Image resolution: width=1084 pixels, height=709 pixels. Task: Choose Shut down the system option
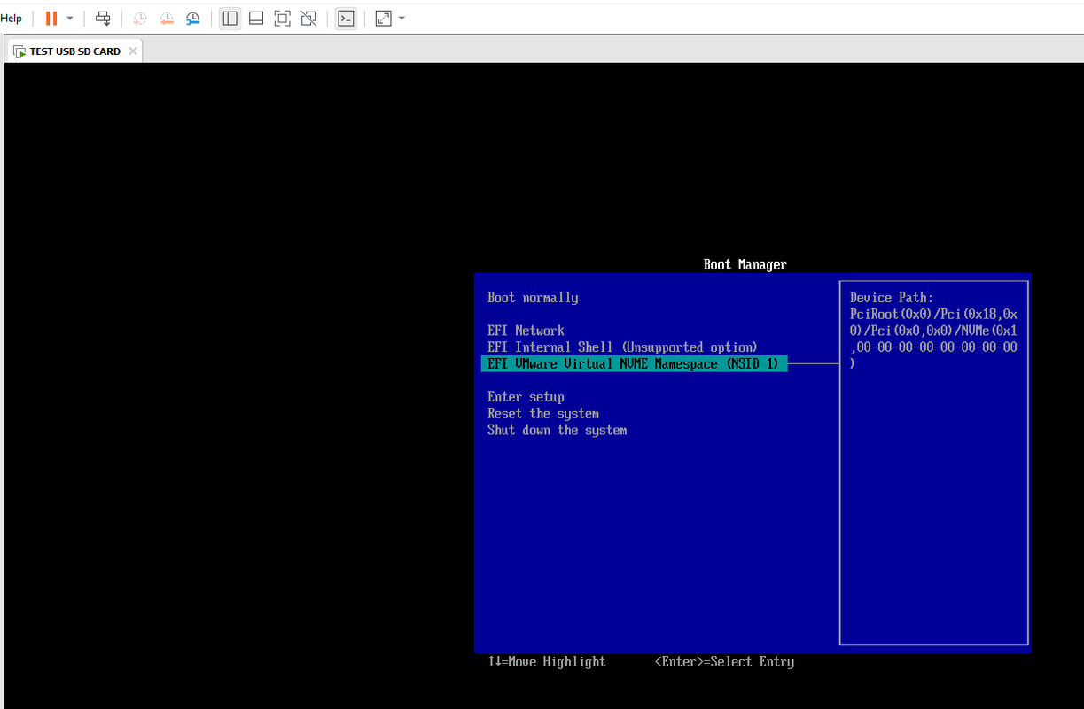click(x=557, y=431)
